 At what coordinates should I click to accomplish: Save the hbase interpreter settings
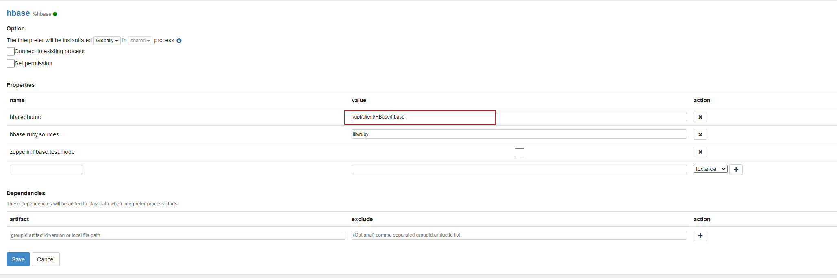tap(18, 259)
